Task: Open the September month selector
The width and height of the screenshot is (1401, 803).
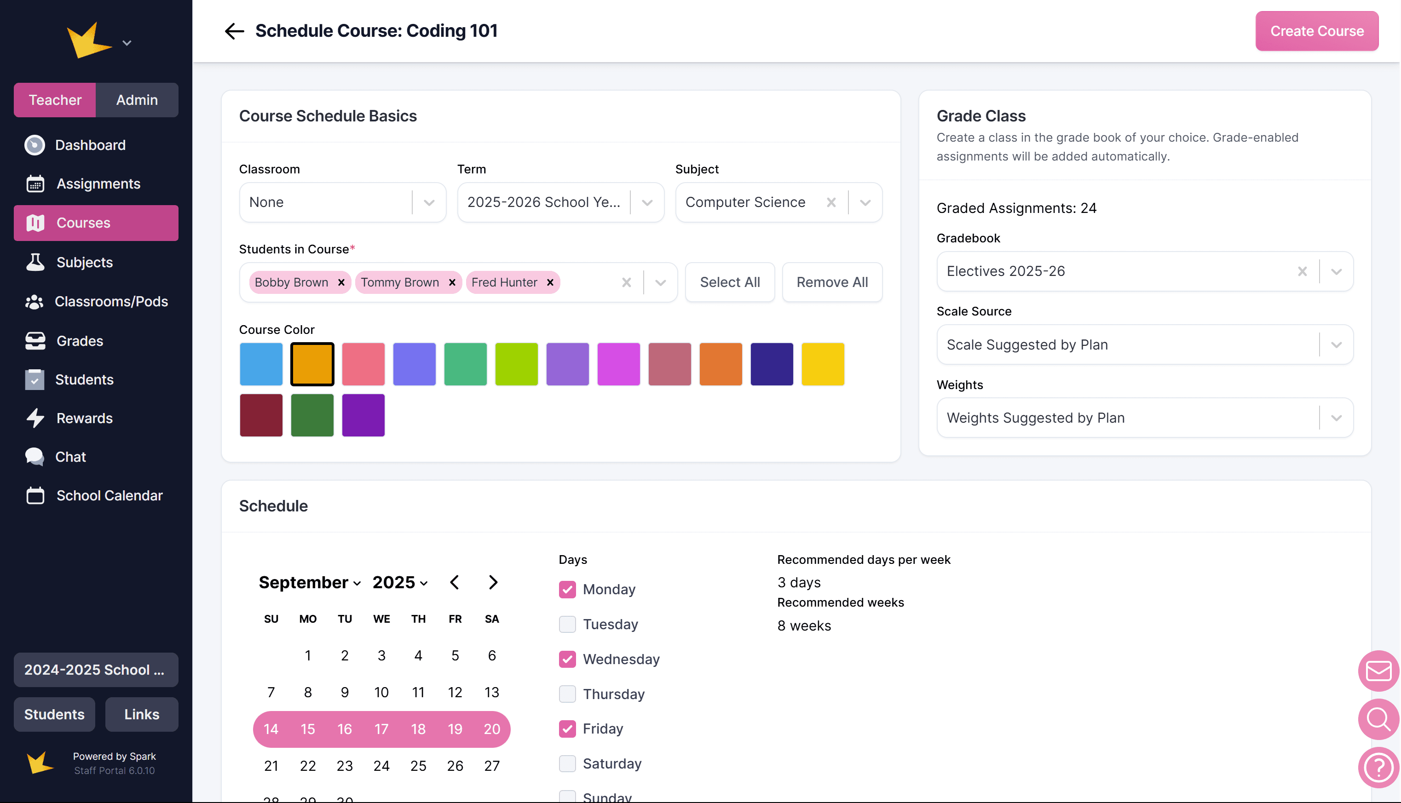Action: point(310,582)
